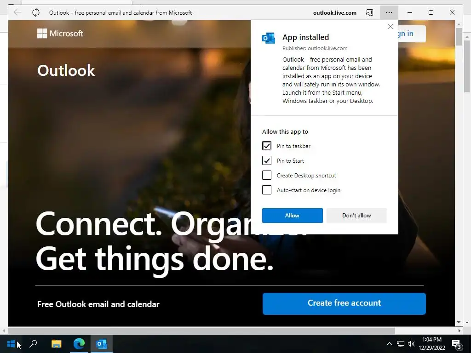Click 'Free Outlook email and calendar' text
The image size is (471, 353).
98,304
